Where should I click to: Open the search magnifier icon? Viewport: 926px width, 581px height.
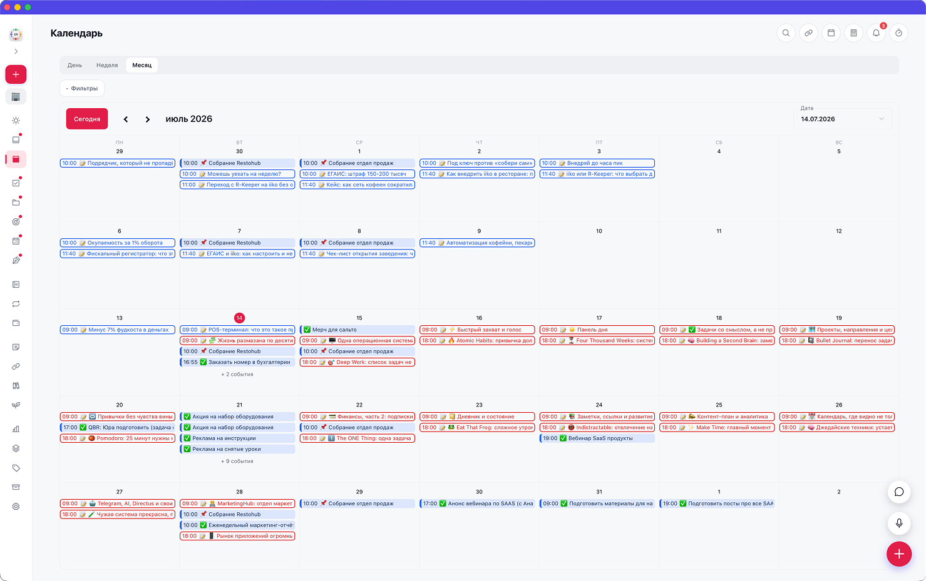(786, 33)
